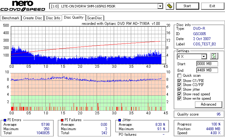The height and width of the screenshot is (137, 225).
Task: Click the PO failures label
Action: coord(128,135)
